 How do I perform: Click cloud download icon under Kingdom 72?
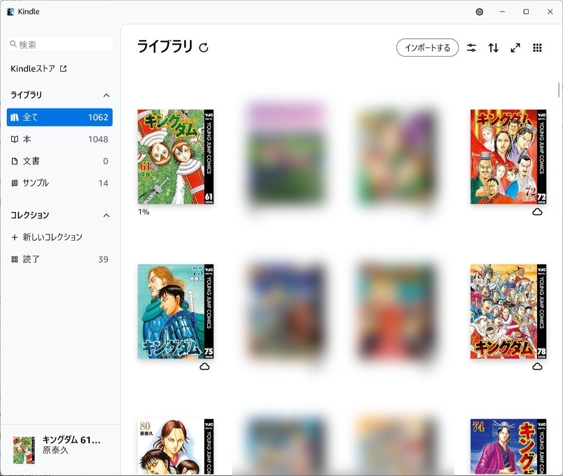pyautogui.click(x=537, y=212)
